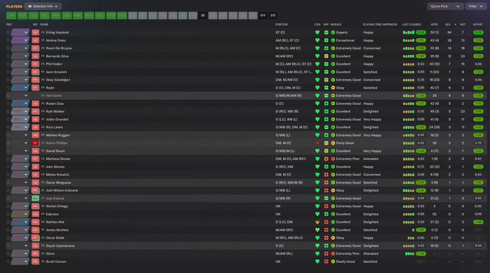Toggle the picked checkmark for Ederson
This screenshot has width=490, height=273.
coord(8,214)
